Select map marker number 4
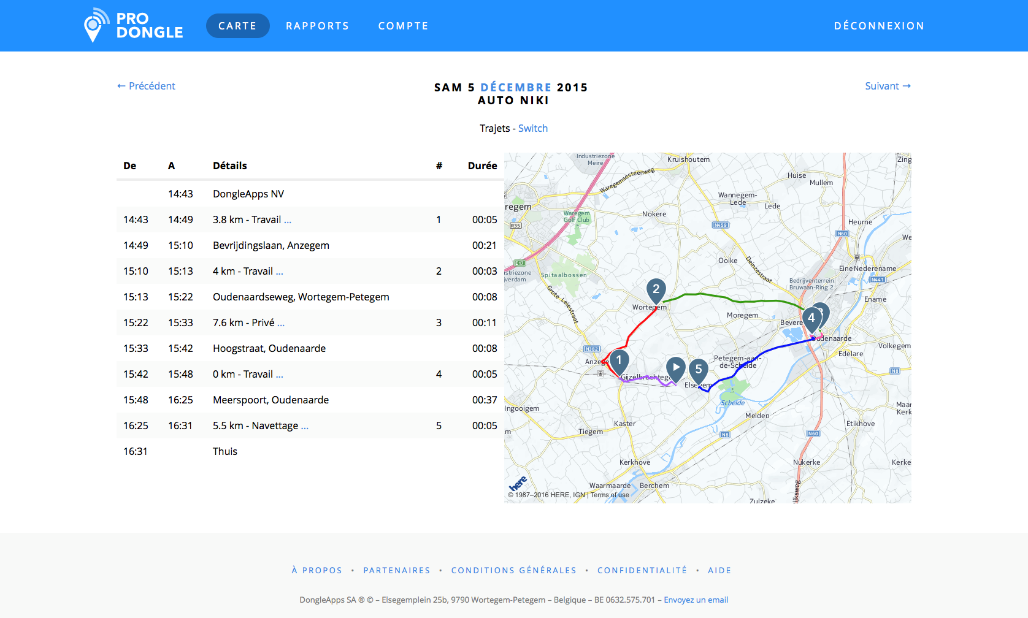 coord(811,318)
